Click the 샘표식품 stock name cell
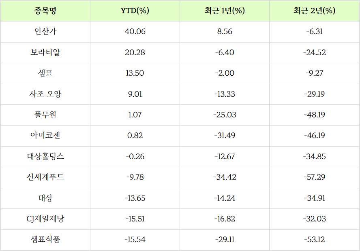360x251 pixels. tap(45, 240)
